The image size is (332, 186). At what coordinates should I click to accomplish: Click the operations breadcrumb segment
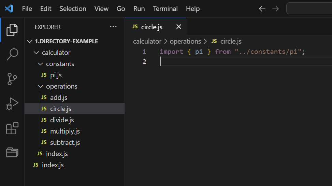coord(185,42)
